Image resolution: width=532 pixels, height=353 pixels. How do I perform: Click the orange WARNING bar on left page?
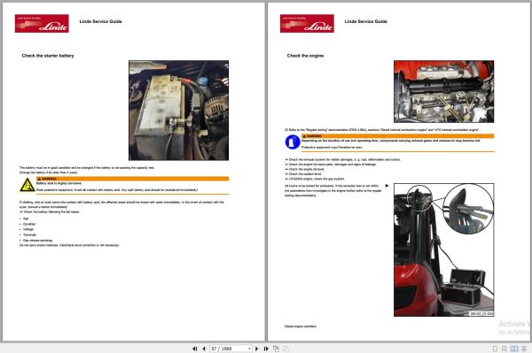(133, 179)
